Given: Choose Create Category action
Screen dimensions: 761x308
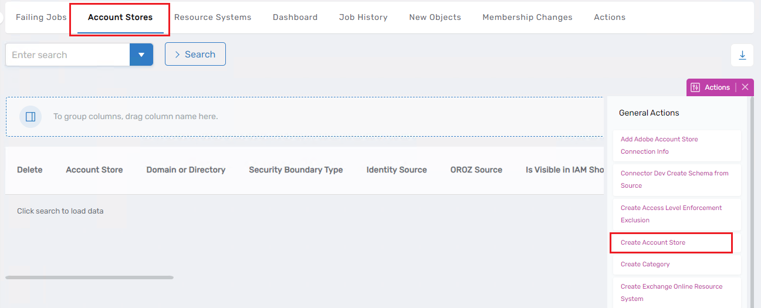Looking at the screenshot, I should [x=677, y=264].
